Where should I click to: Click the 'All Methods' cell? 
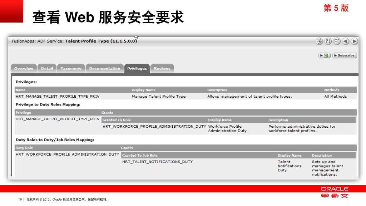point(335,96)
